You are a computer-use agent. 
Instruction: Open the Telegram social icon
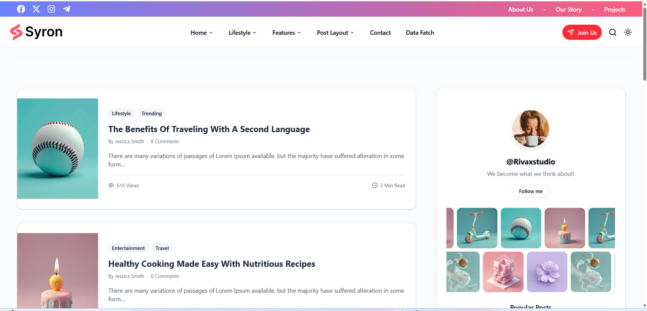point(67,9)
